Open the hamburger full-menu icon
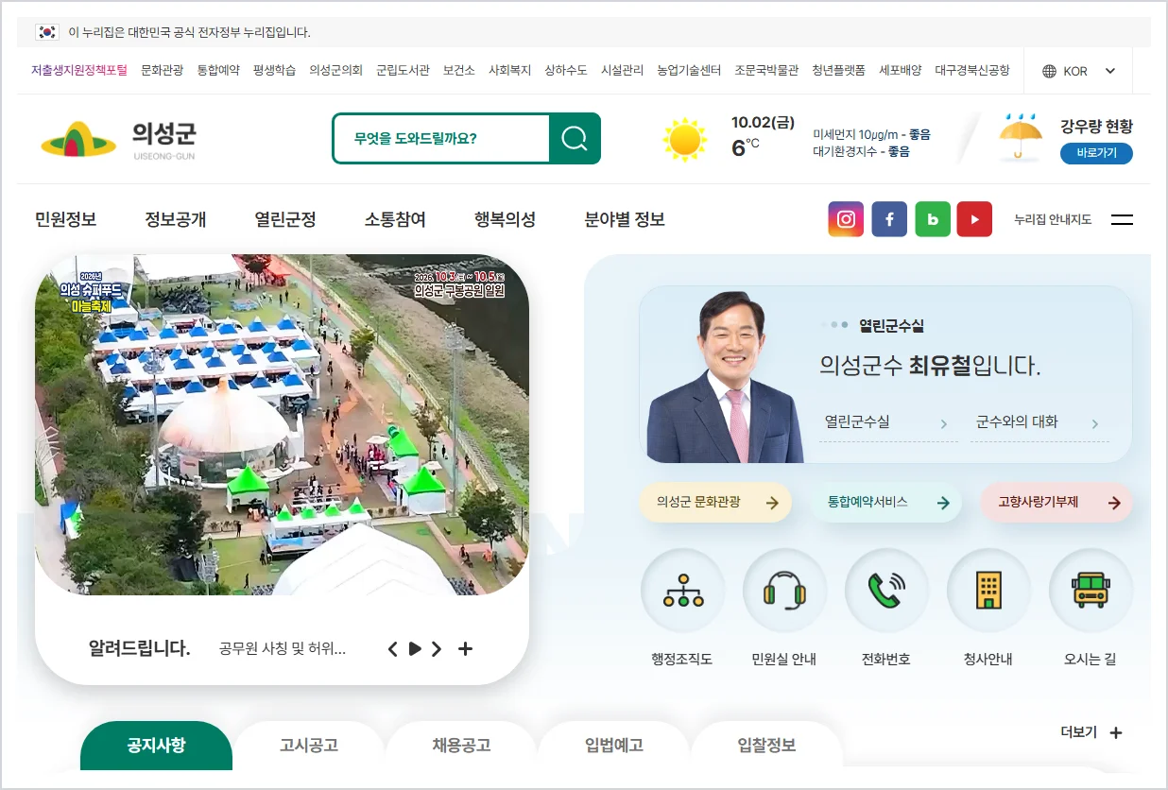Screen dimensions: 1168x790 click(1122, 219)
